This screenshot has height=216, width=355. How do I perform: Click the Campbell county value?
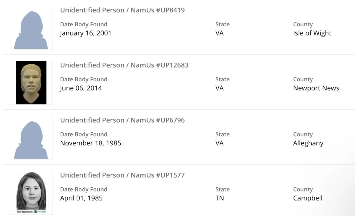coord(308,198)
